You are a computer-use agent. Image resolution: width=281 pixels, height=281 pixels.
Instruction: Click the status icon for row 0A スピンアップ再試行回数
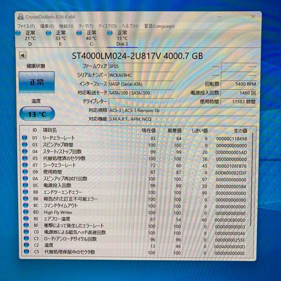coord(25,178)
